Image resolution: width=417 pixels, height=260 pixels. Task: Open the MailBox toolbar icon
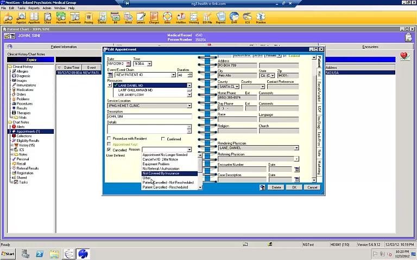(181, 18)
